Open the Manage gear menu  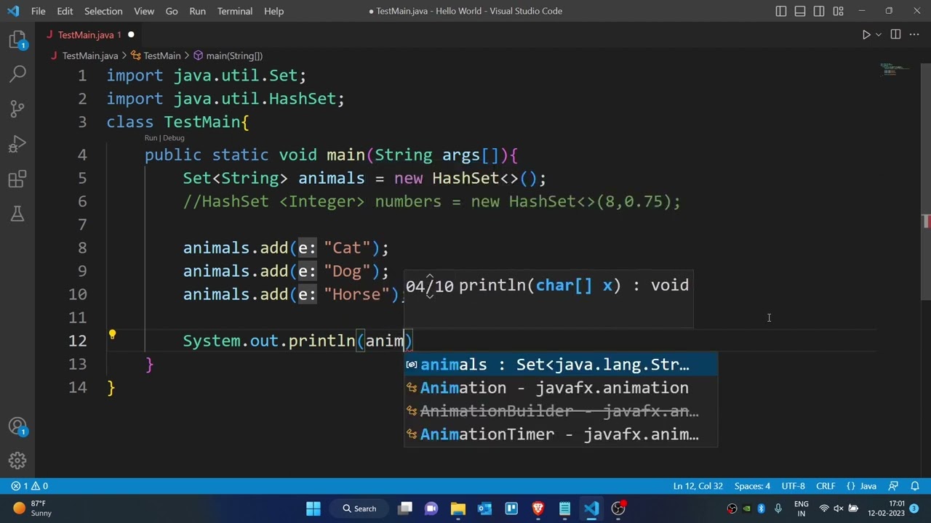(x=17, y=461)
